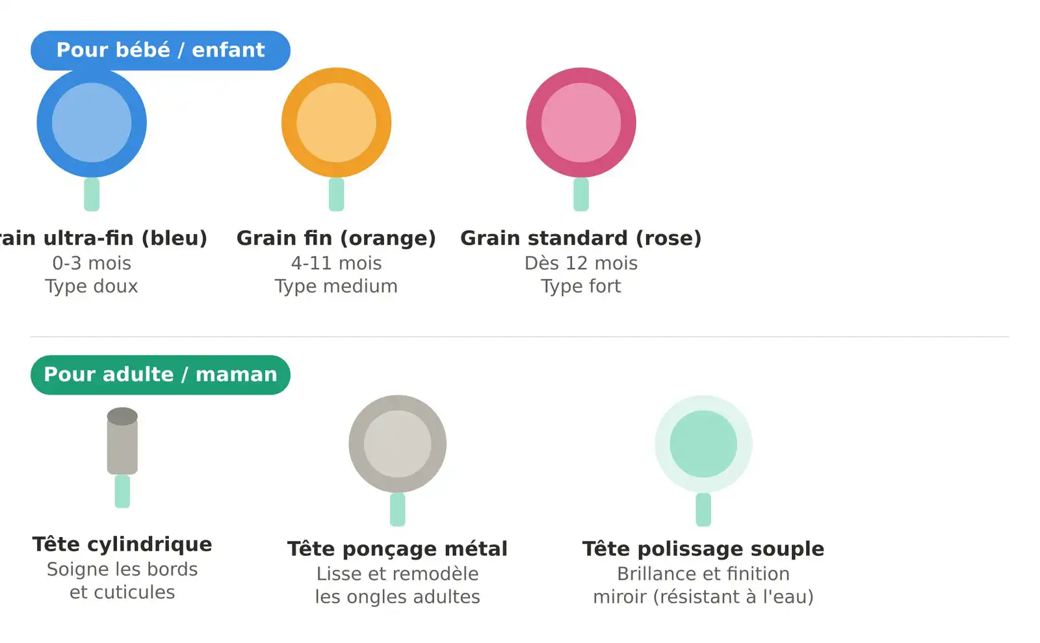Click the "Pour bébé / enfant" badge

tap(161, 50)
